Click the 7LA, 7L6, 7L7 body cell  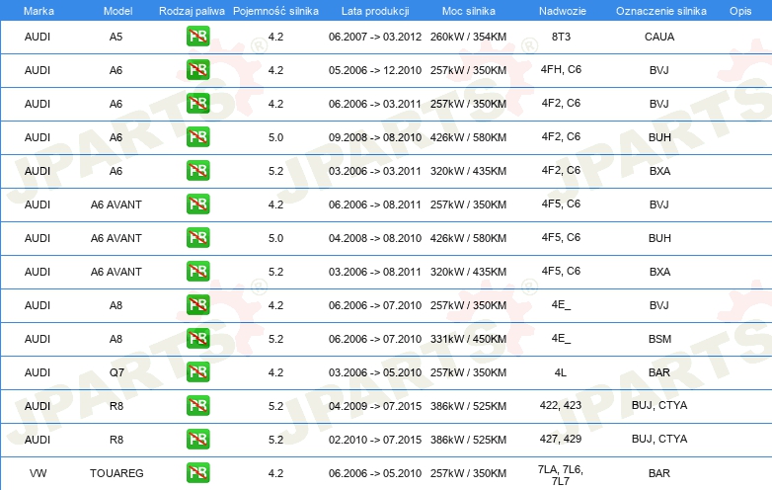click(x=560, y=473)
